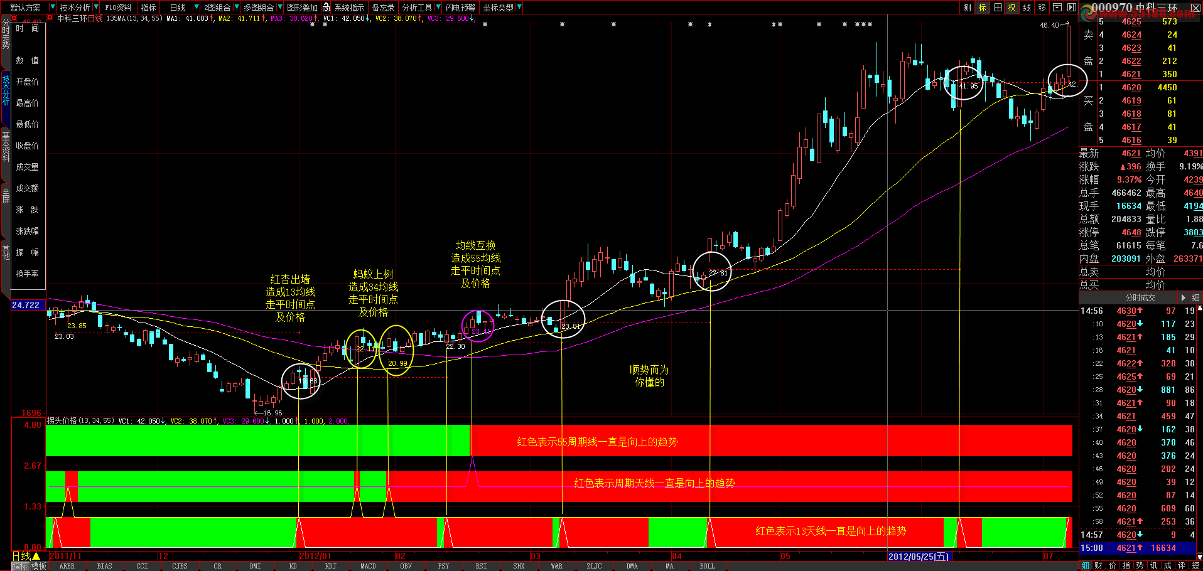Select the CJBS indicator tab
Screen dimensions: 1203x571
[180, 566]
